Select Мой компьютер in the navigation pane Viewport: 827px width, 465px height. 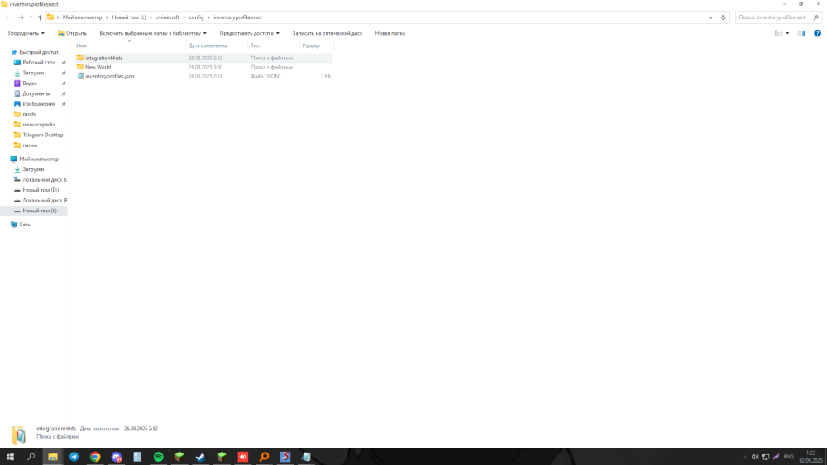39,159
